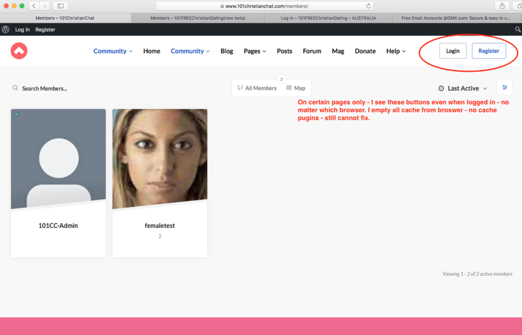This screenshot has height=335, width=522.
Task: Go to the Home menu item
Action: [x=151, y=51]
